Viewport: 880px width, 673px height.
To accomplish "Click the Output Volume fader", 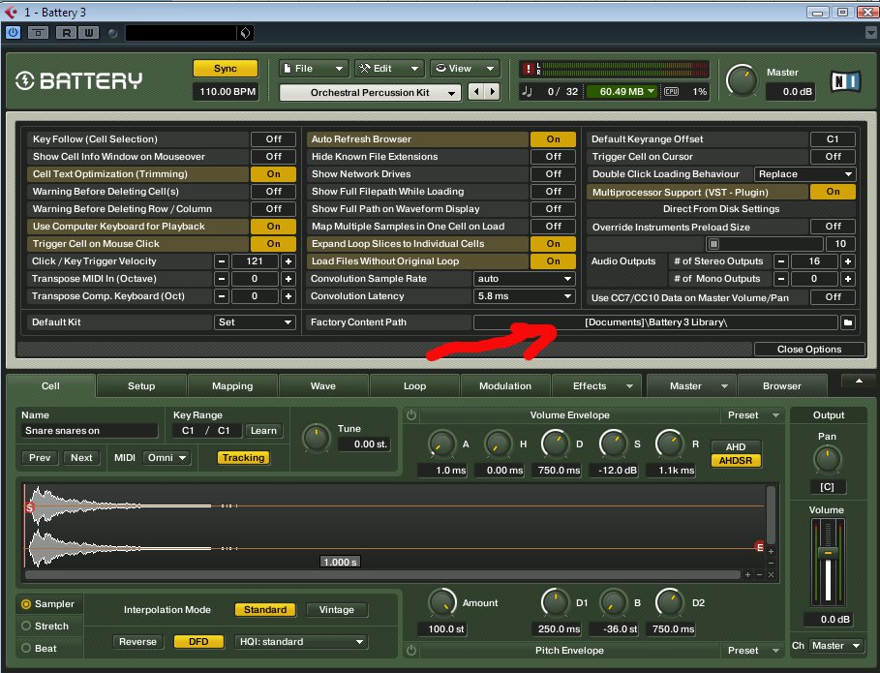I will click(x=828, y=553).
